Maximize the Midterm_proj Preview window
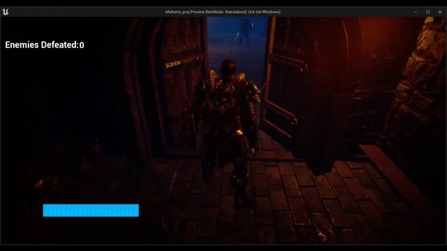Screen dimensions: 447x251 (427, 12)
